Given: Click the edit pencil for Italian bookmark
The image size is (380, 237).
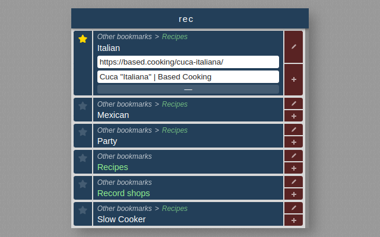Looking at the screenshot, I should pyautogui.click(x=293, y=47).
